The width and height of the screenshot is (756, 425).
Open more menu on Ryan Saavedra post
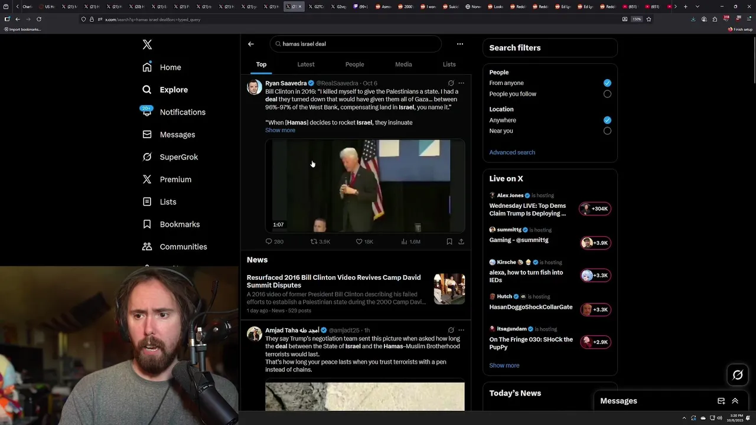[x=461, y=83]
